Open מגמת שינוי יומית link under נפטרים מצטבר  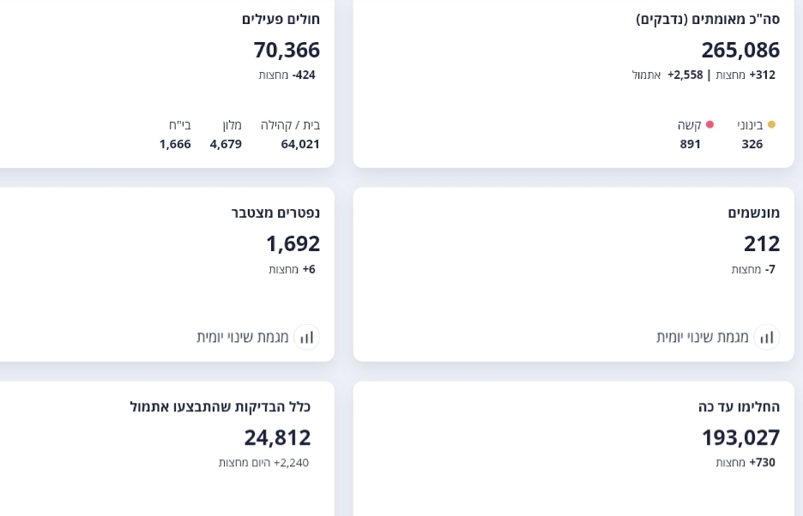tap(243, 337)
